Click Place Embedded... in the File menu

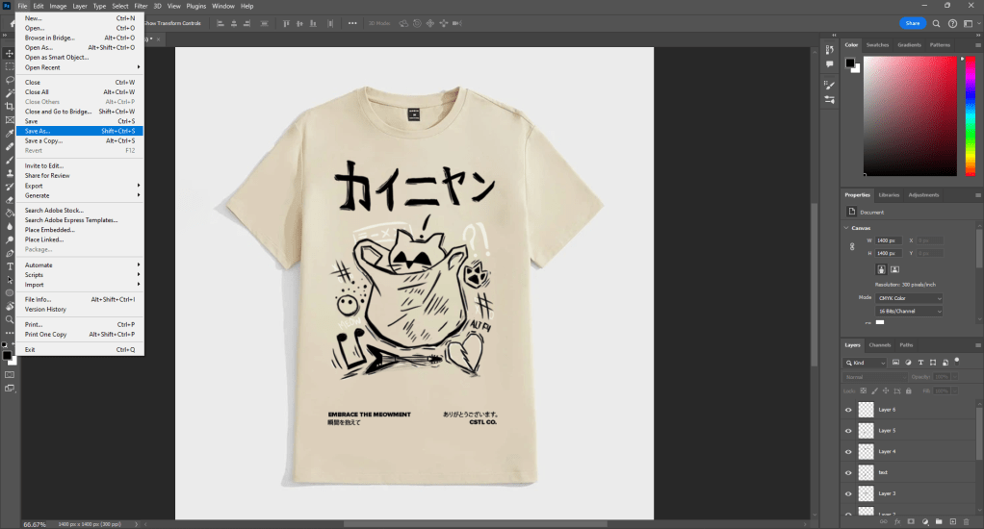(50, 230)
